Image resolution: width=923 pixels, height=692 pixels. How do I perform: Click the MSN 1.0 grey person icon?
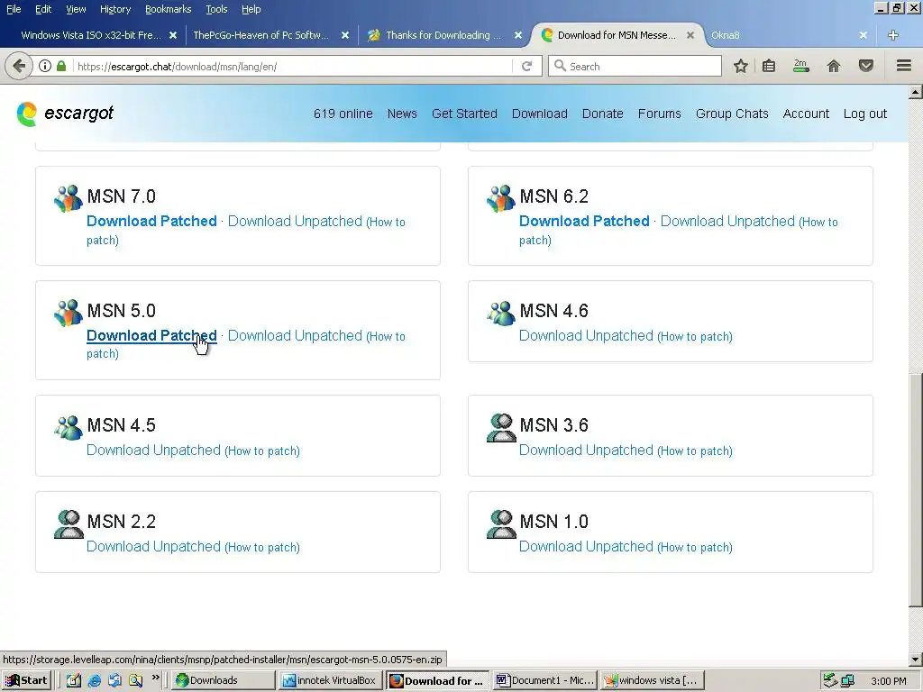coord(501,524)
